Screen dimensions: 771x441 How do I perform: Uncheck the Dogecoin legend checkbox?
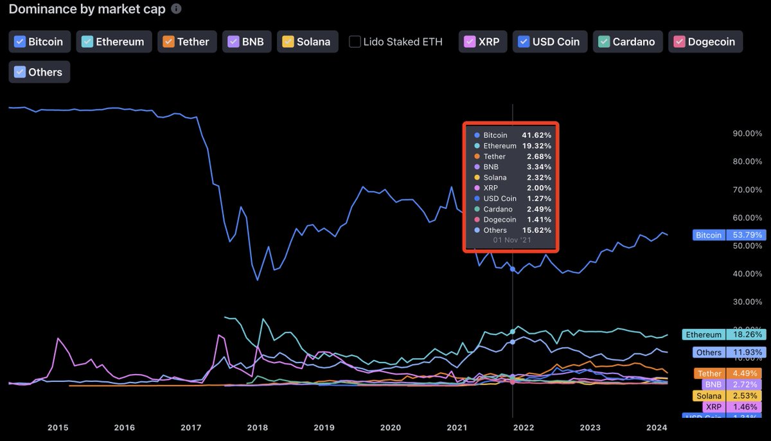(679, 42)
